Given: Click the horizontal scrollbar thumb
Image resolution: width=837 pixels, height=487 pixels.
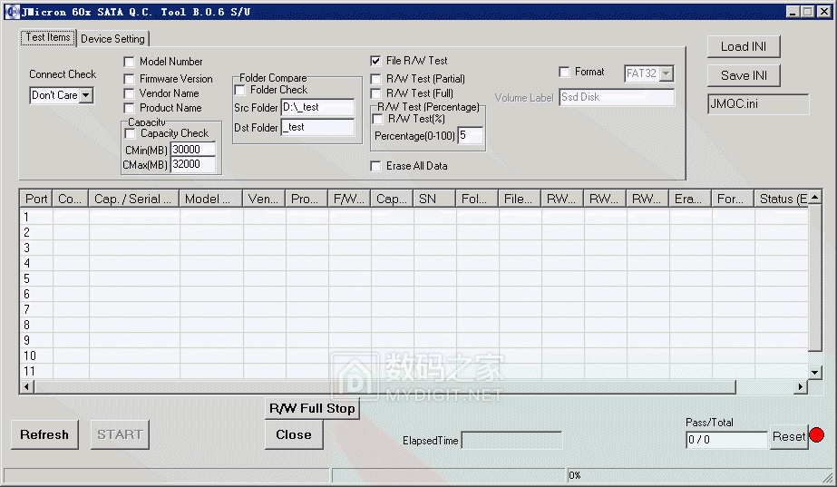Looking at the screenshot, I should tap(384, 386).
